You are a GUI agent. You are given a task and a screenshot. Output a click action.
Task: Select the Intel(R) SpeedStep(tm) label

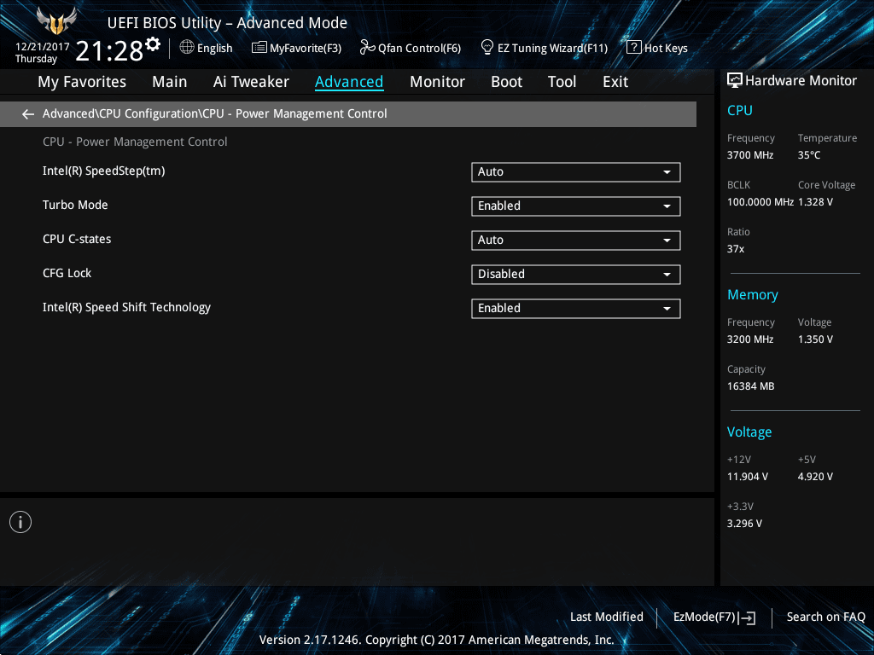[x=103, y=171]
